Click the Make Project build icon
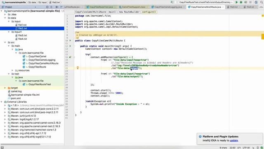 [x=172, y=2]
